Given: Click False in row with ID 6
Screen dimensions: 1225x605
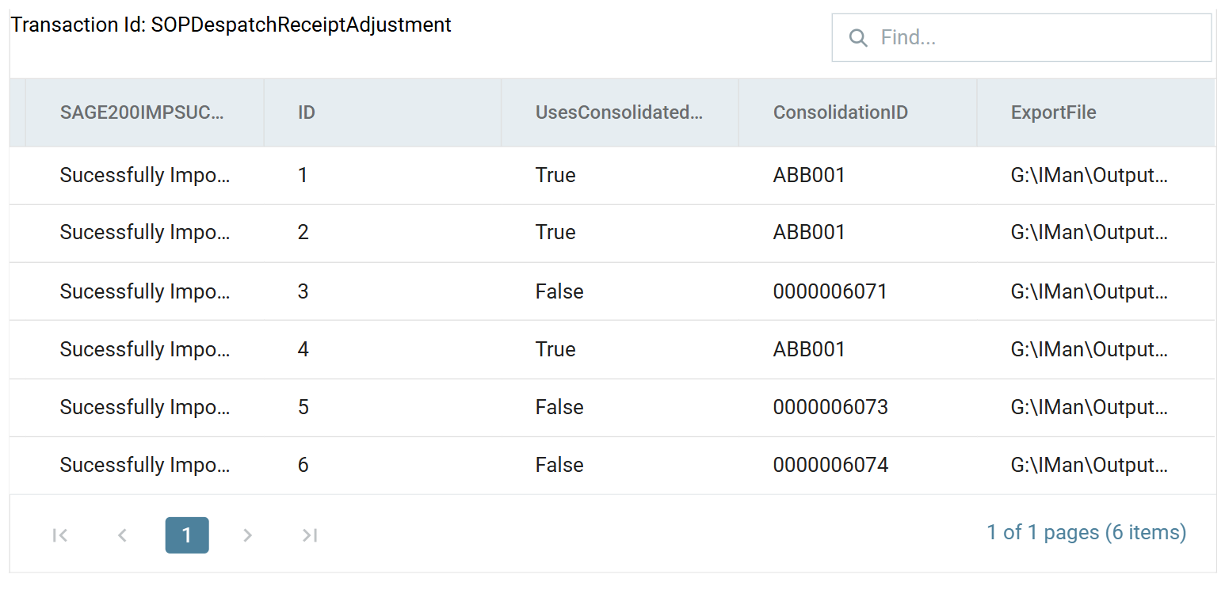Looking at the screenshot, I should tap(559, 465).
